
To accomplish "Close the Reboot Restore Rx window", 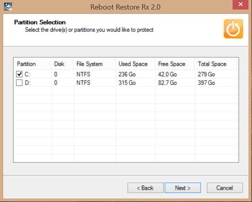I will [x=241, y=4].
